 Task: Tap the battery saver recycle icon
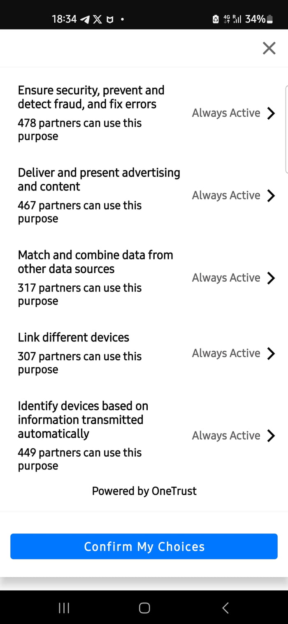coord(216,19)
